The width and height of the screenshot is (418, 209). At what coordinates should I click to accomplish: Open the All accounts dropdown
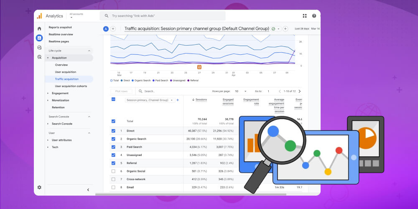click(x=76, y=15)
